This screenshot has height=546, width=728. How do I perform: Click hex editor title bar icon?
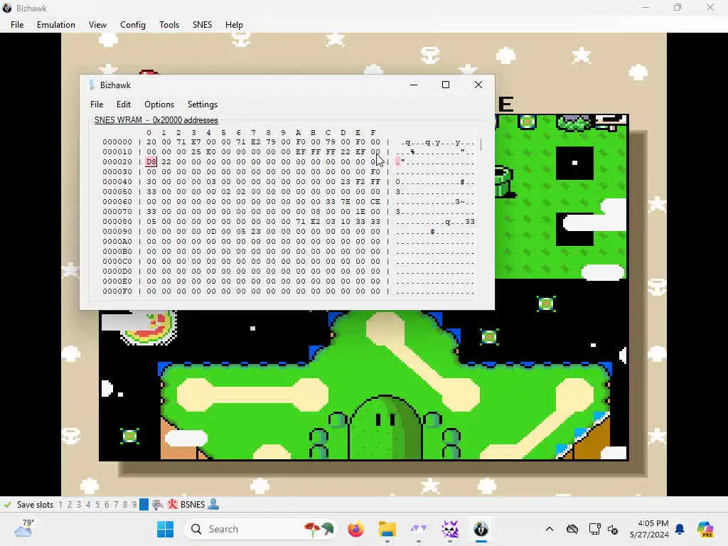point(92,85)
